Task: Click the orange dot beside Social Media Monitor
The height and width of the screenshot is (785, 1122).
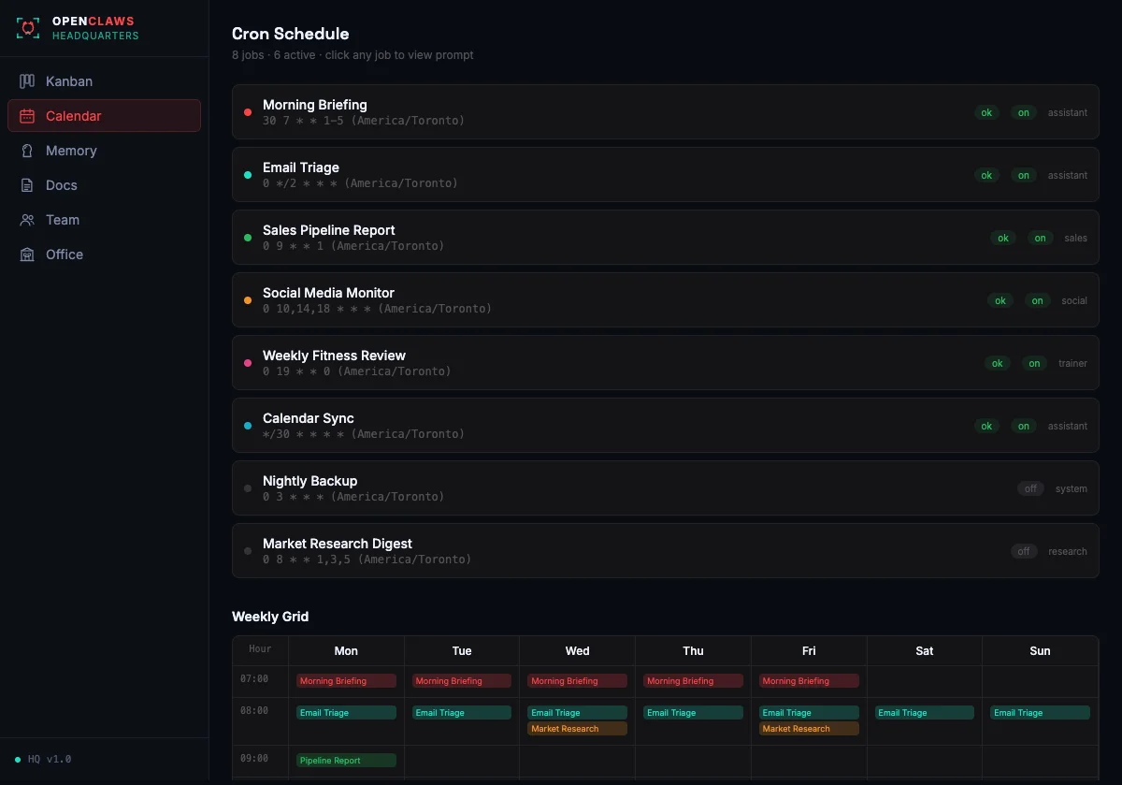Action: [x=248, y=300]
